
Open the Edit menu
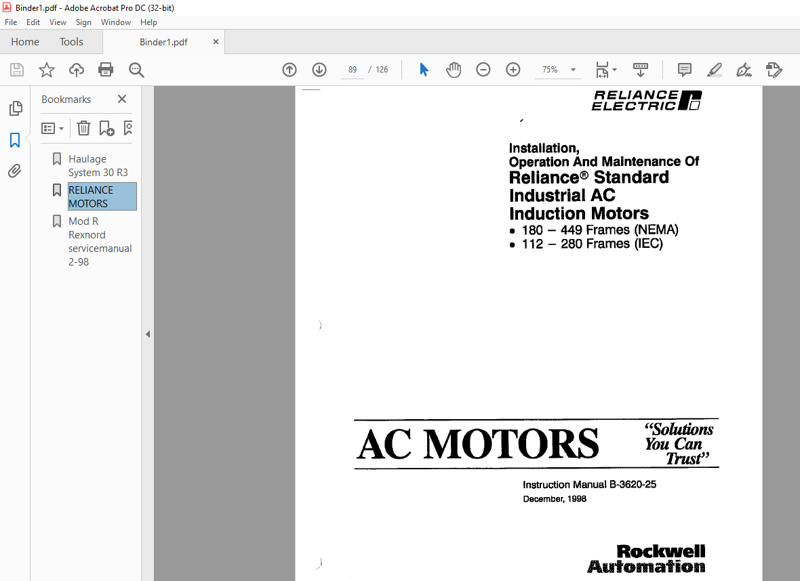33,22
